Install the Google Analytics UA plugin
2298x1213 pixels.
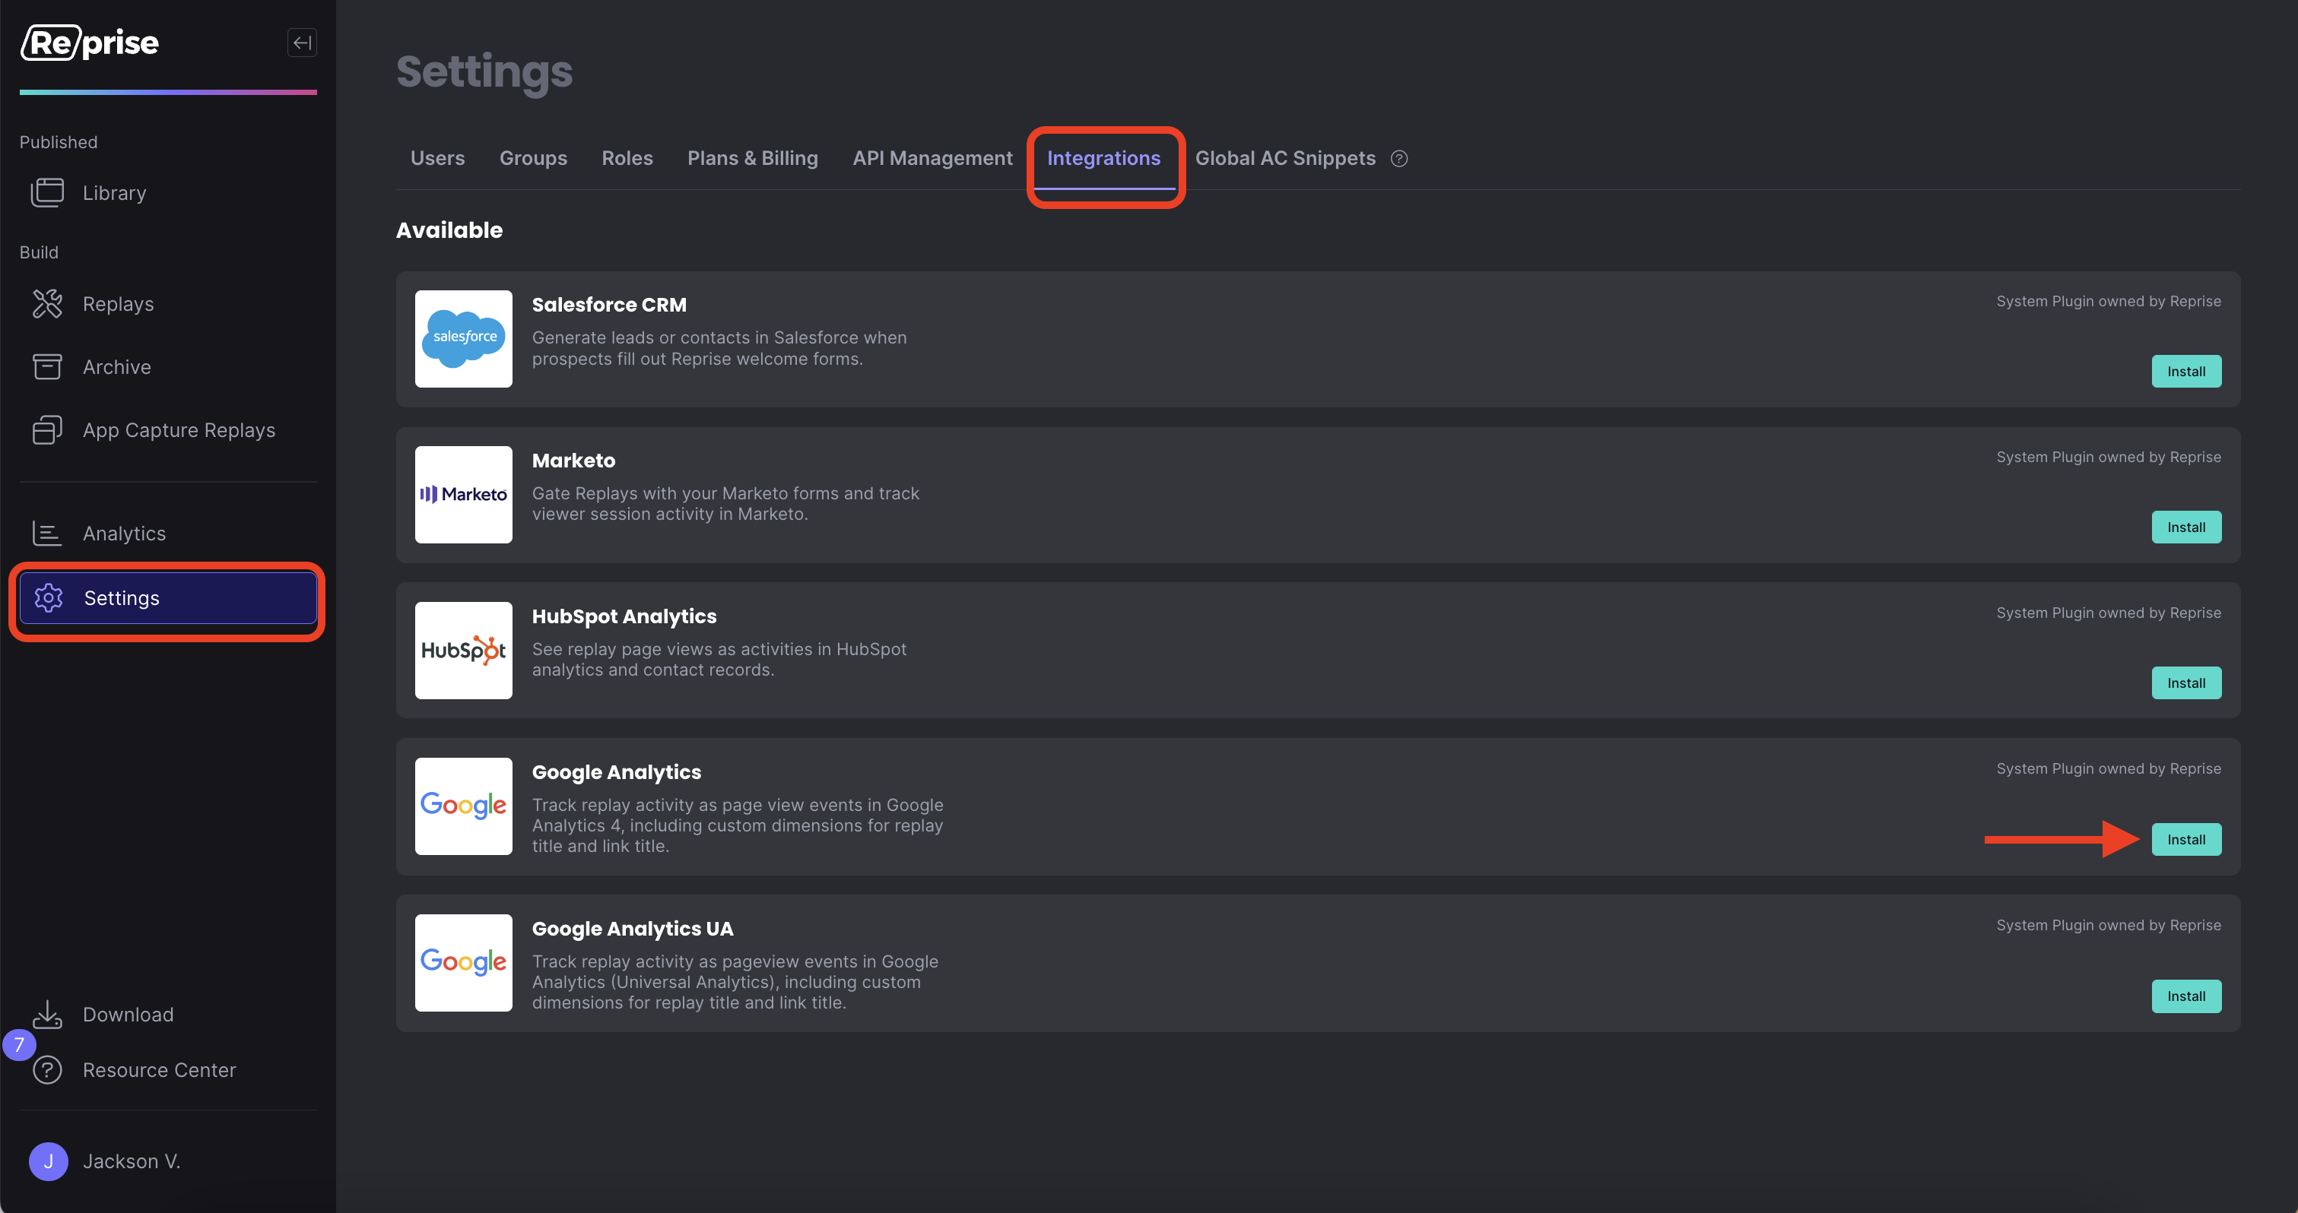click(2185, 996)
